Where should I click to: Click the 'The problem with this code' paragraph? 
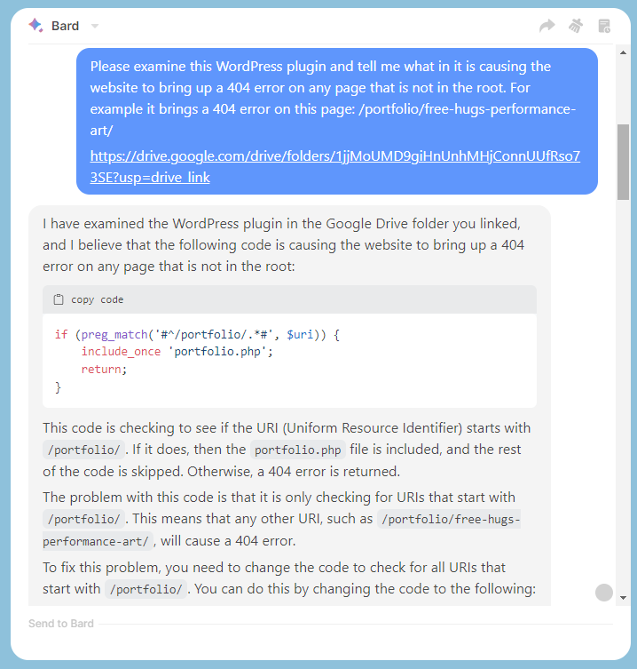click(x=281, y=519)
